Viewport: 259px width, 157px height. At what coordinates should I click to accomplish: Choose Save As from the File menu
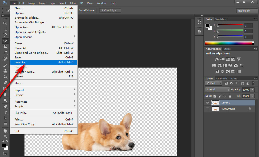click(x=20, y=62)
